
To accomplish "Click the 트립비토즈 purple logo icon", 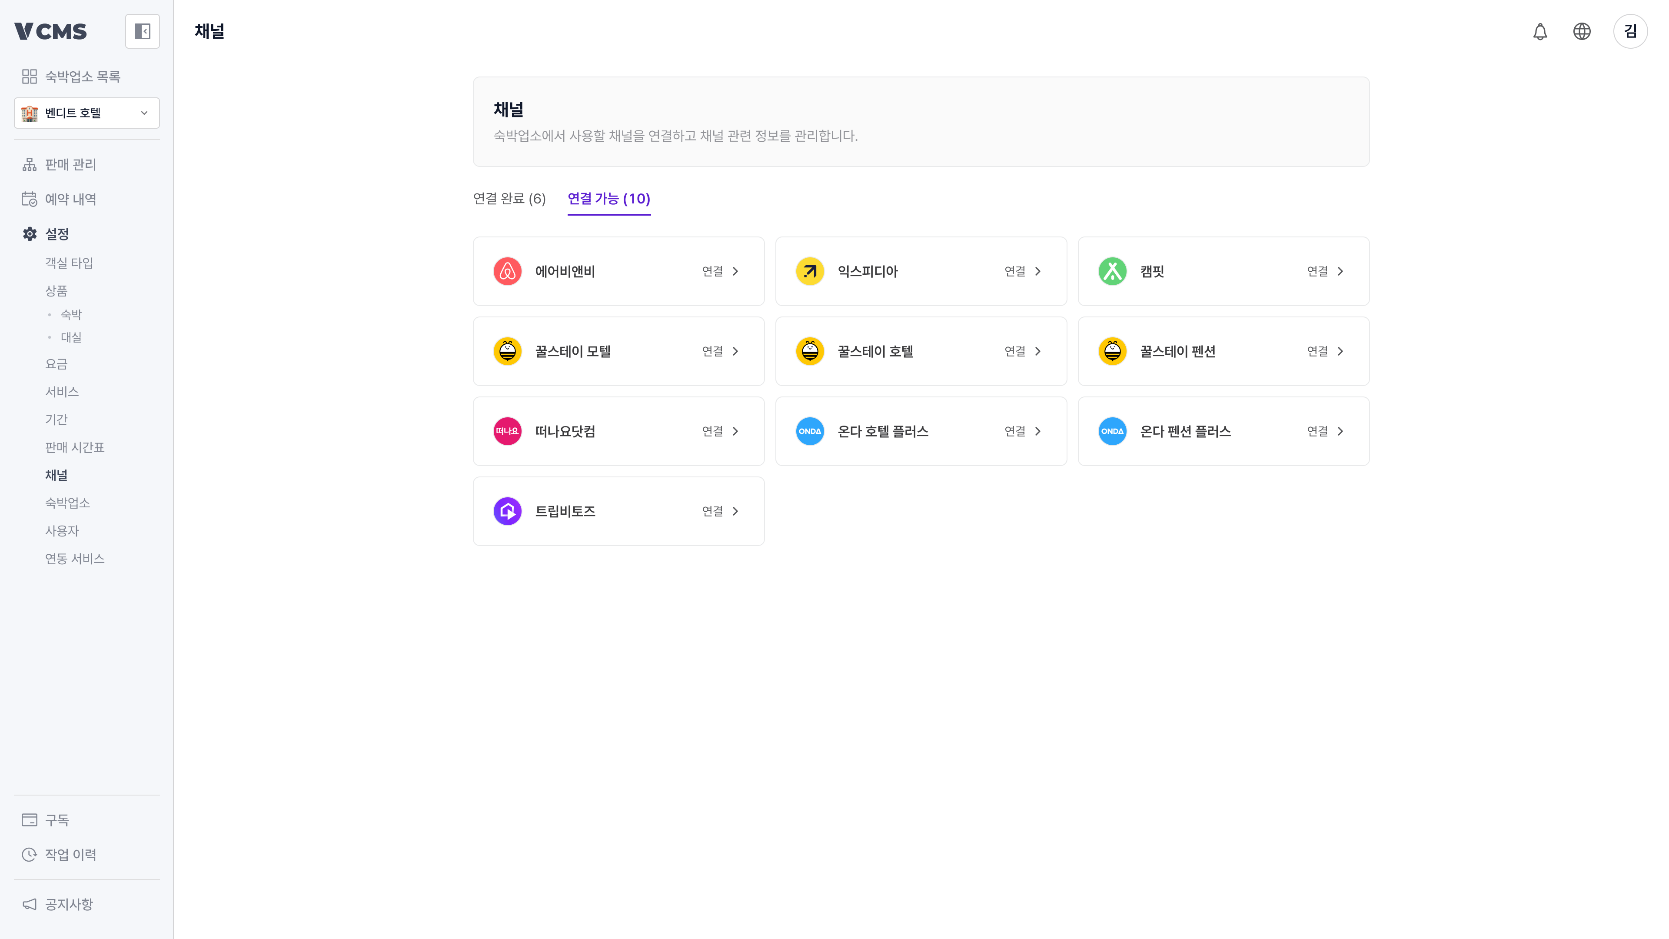I will [507, 511].
